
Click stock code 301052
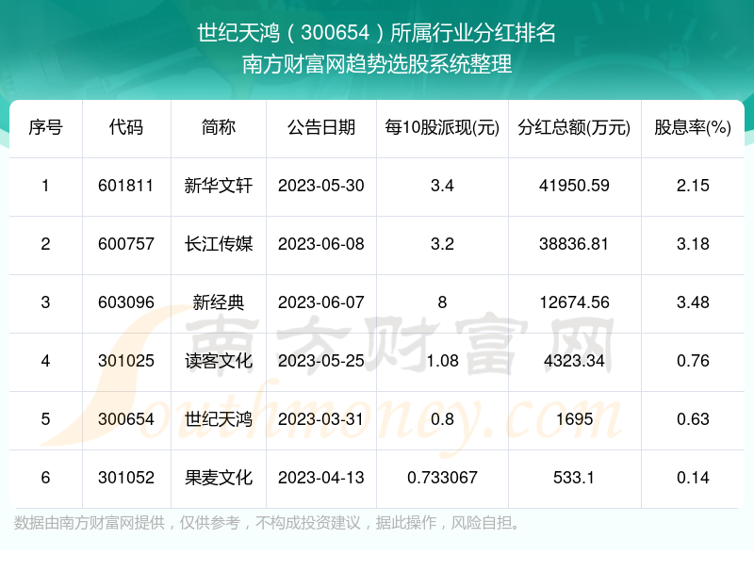[x=125, y=478]
